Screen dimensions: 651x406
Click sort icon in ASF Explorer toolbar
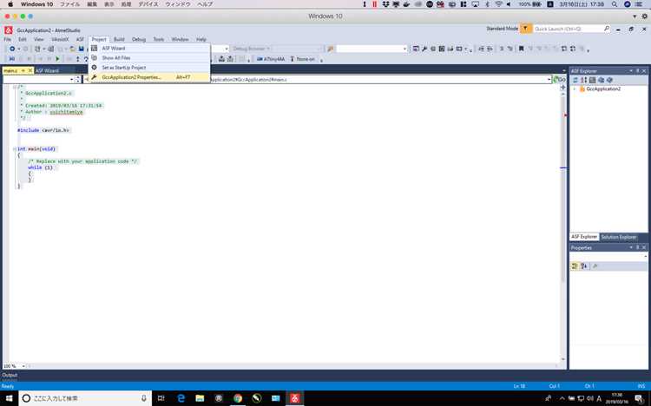coord(584,80)
